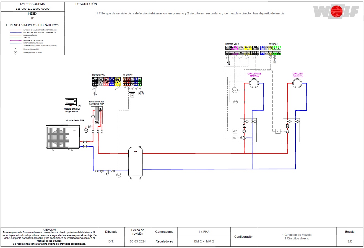This screenshot has height=248, width=364.
Task: Click the BM-2 + MM-2 regulators value
Action: [x=204, y=241]
